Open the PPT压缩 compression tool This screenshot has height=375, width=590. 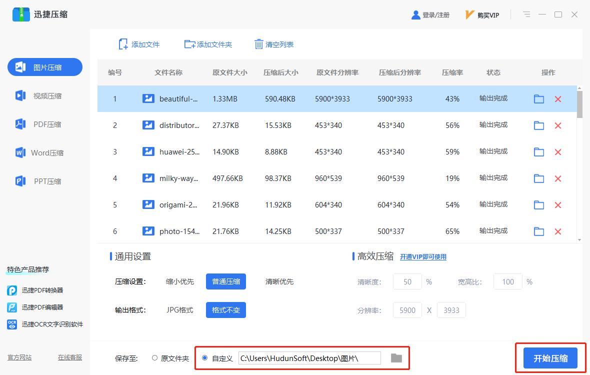[x=44, y=181]
